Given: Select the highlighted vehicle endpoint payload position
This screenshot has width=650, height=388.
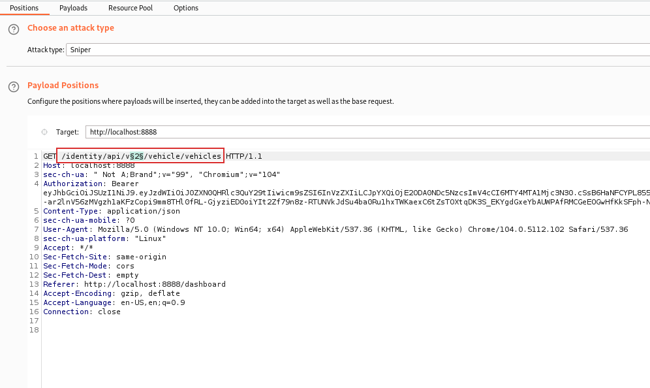Looking at the screenshot, I should 140,156.
